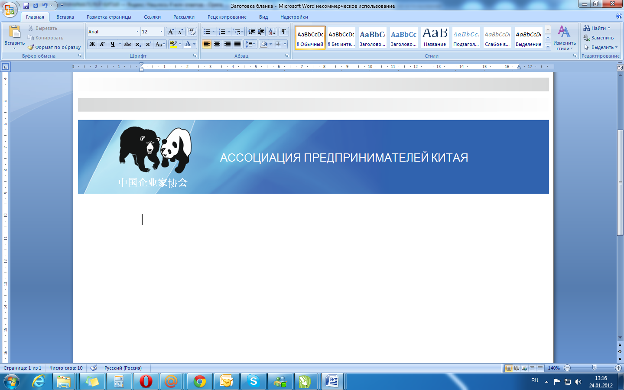Apply yellow text highlight color
The height and width of the screenshot is (390, 624).
click(173, 44)
